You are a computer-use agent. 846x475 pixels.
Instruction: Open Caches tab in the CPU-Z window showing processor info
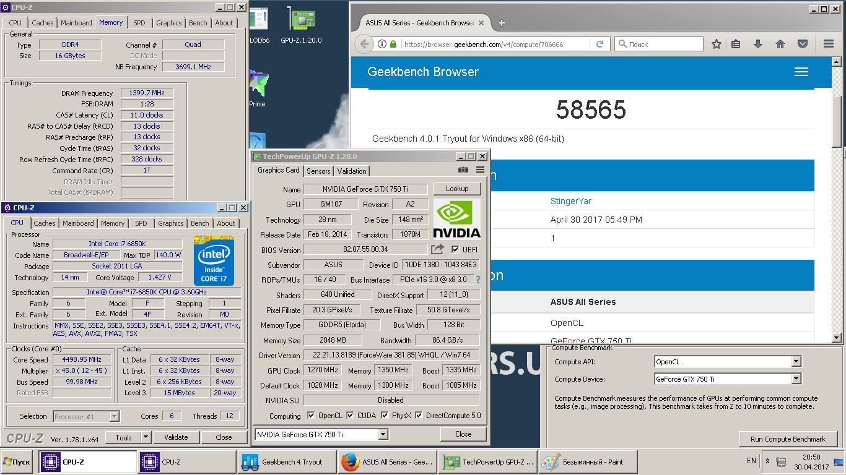[x=44, y=223]
